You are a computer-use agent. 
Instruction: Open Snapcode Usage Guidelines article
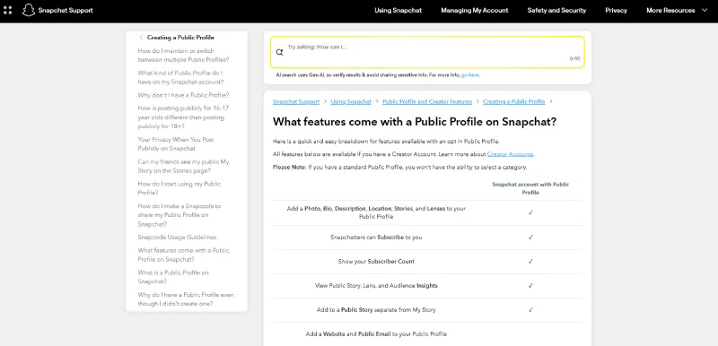click(177, 238)
